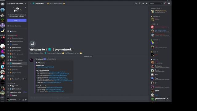The height and width of the screenshot is (111, 197).
Task: Open the Inbox icon in header
Action: point(165,3)
